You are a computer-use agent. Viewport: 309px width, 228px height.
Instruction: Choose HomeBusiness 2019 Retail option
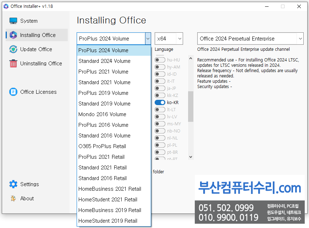click(x=114, y=210)
